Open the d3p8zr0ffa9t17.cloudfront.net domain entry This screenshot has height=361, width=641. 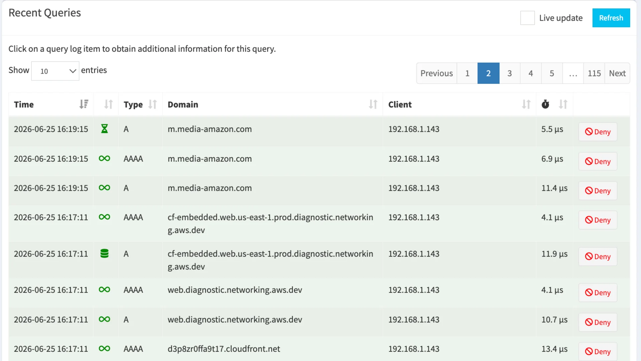tap(224, 349)
